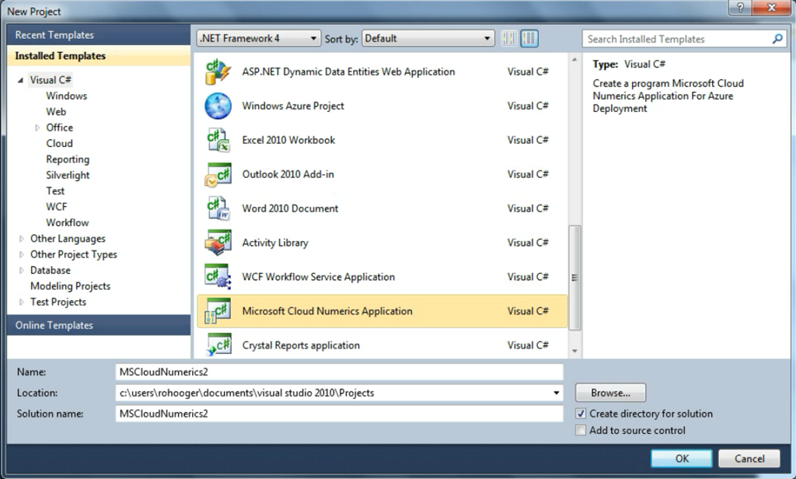The width and height of the screenshot is (796, 479).
Task: Select Windows under Visual C#
Action: [67, 96]
